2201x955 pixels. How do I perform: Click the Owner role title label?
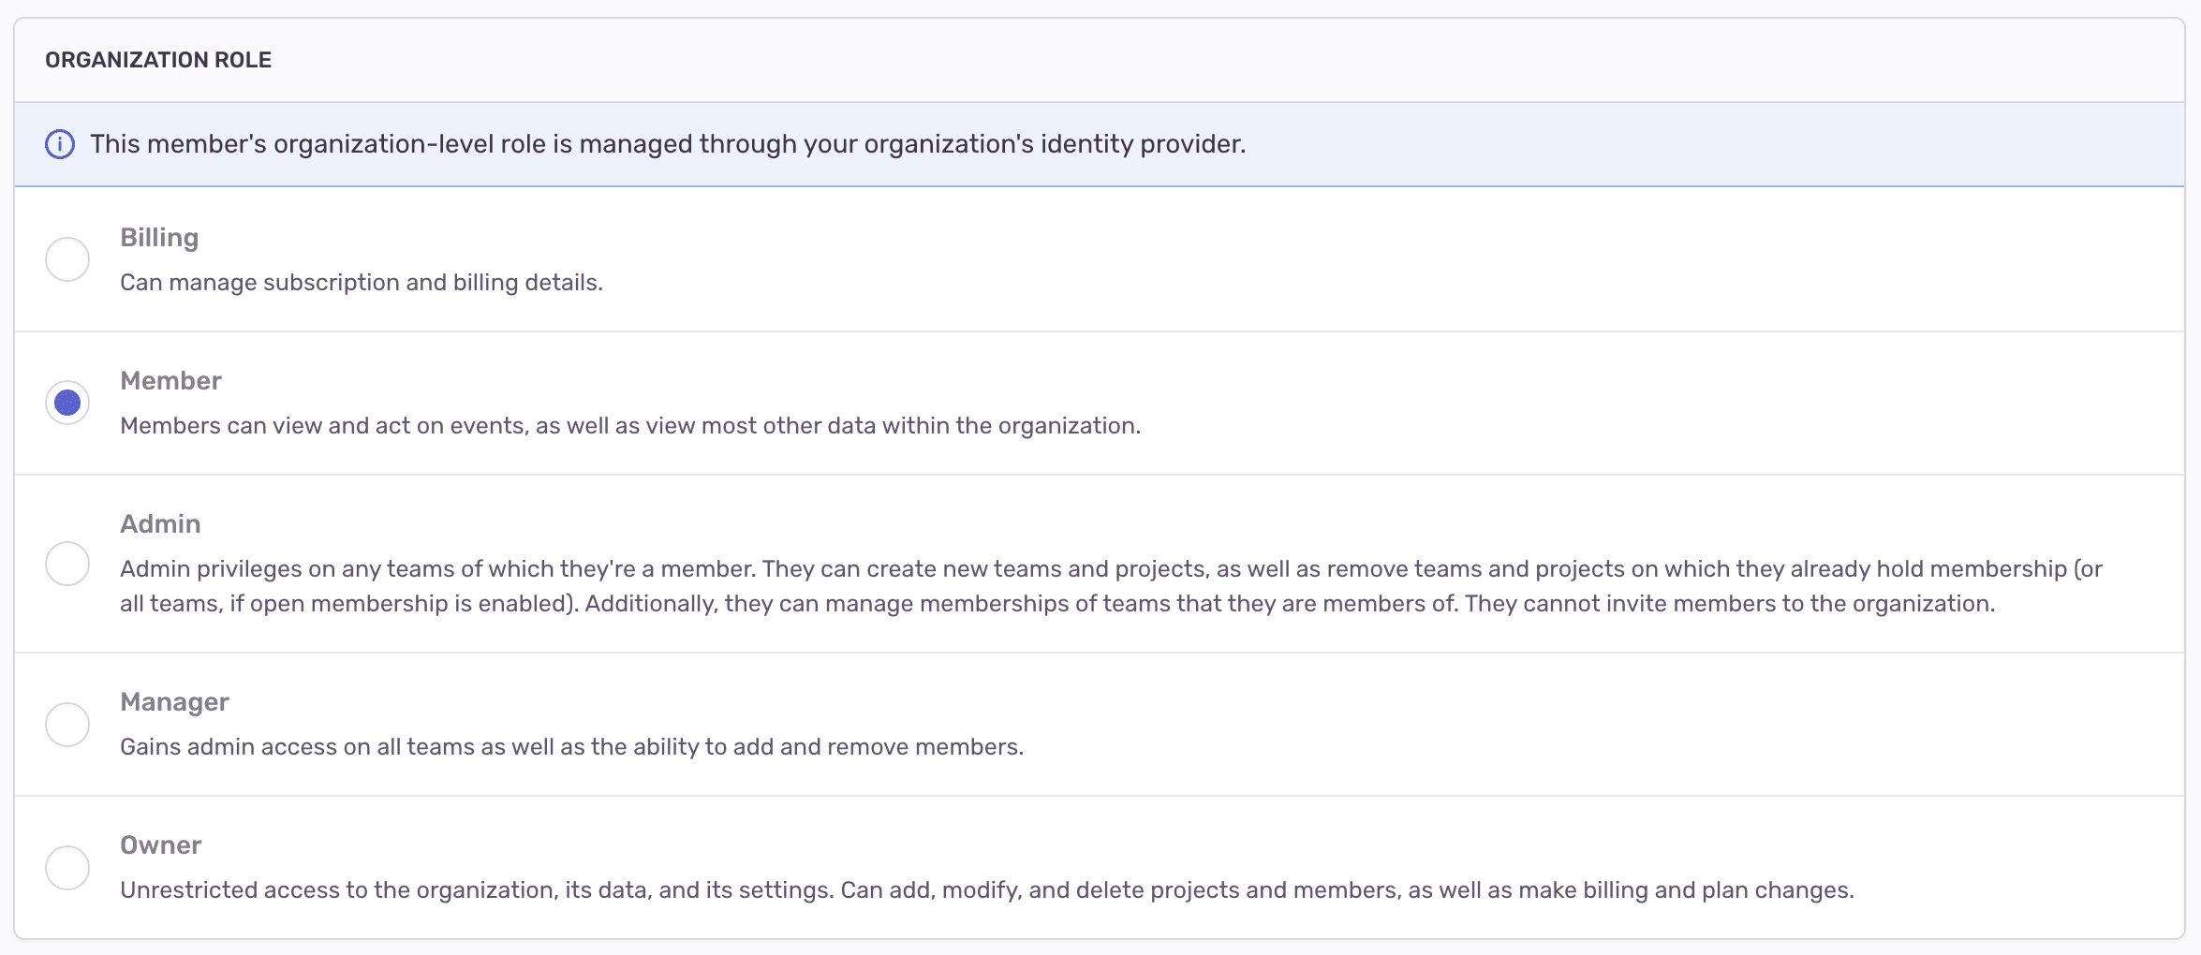point(160,845)
